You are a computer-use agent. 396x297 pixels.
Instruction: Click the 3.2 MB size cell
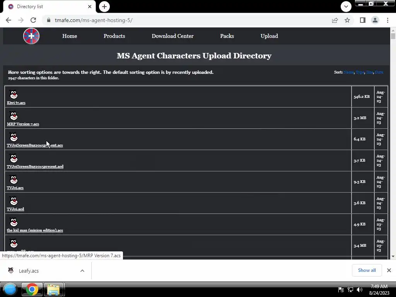point(363,118)
